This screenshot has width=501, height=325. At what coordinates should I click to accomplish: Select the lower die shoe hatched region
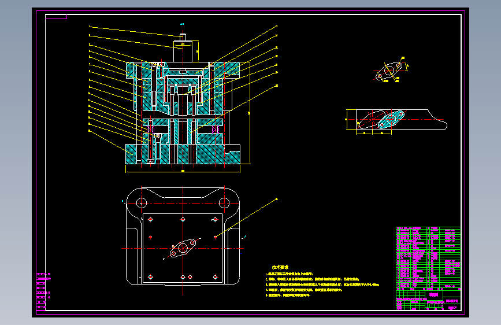point(211,154)
